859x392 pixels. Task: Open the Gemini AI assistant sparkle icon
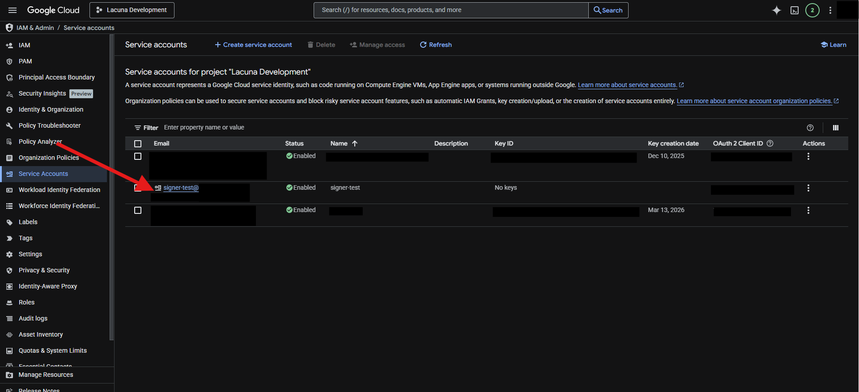pos(777,10)
